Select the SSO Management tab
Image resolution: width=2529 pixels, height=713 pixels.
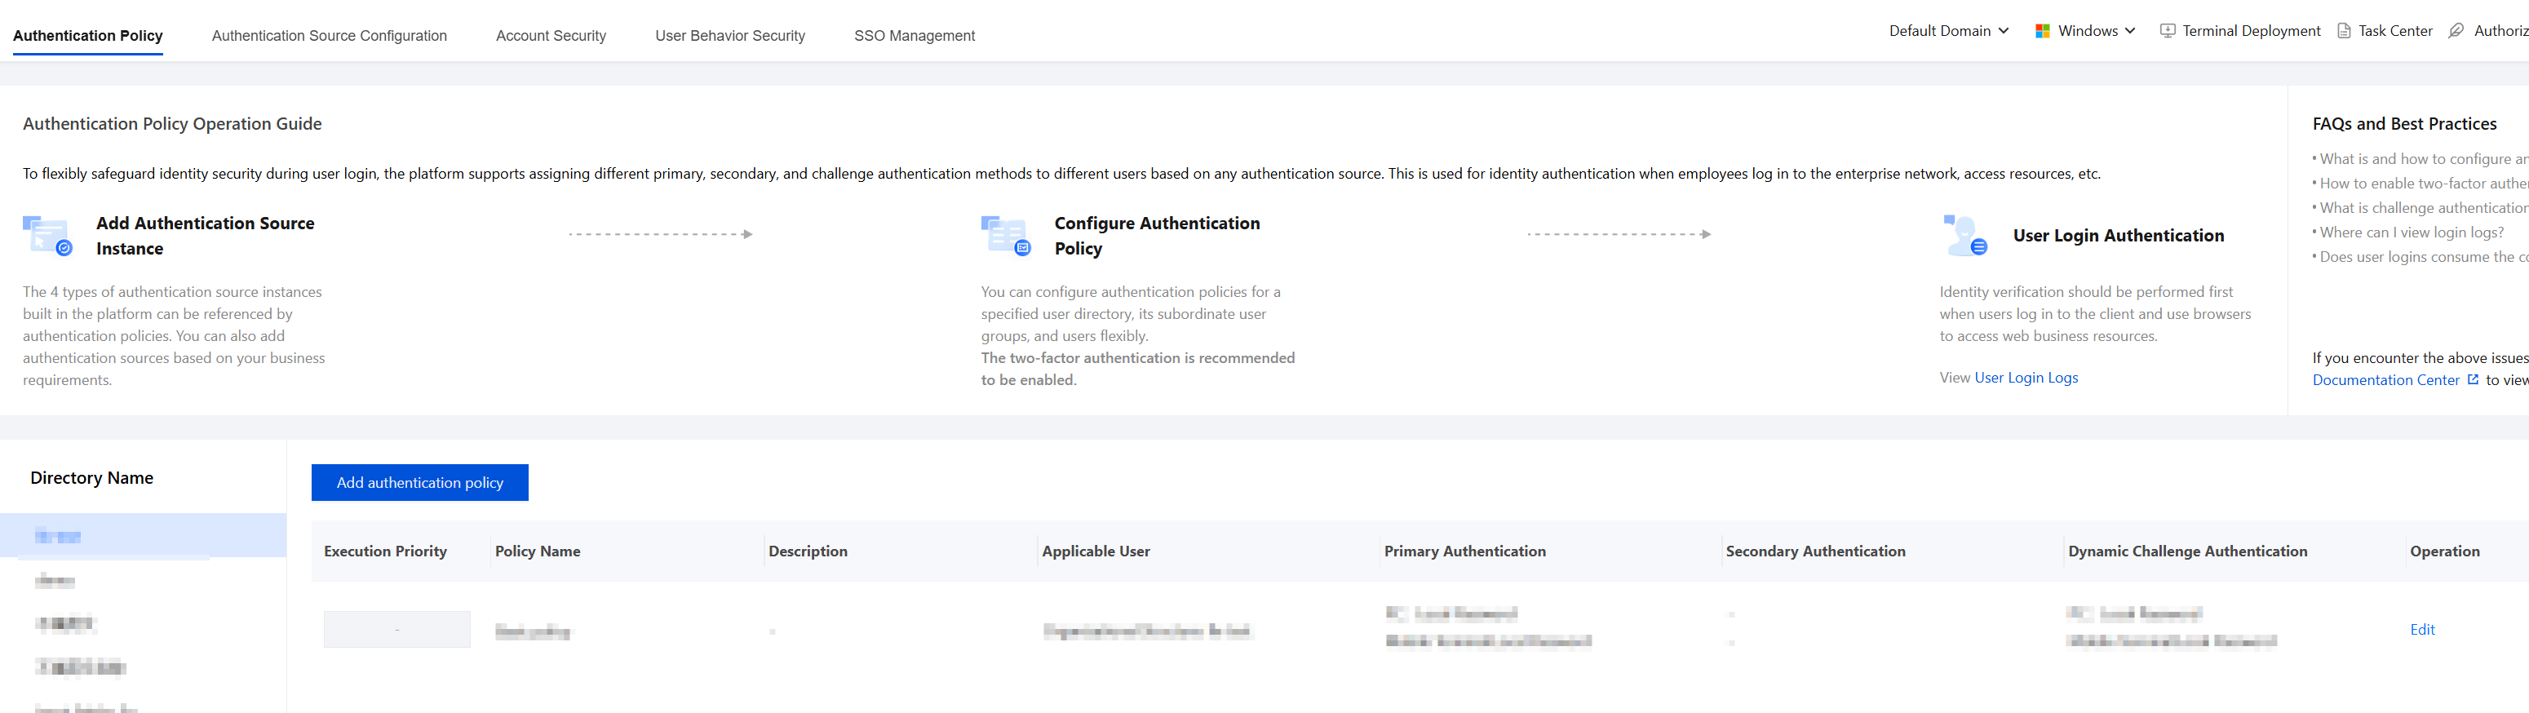click(x=914, y=35)
